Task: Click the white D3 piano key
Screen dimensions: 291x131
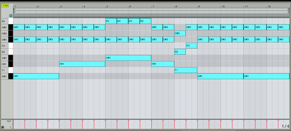Action: [11, 45]
